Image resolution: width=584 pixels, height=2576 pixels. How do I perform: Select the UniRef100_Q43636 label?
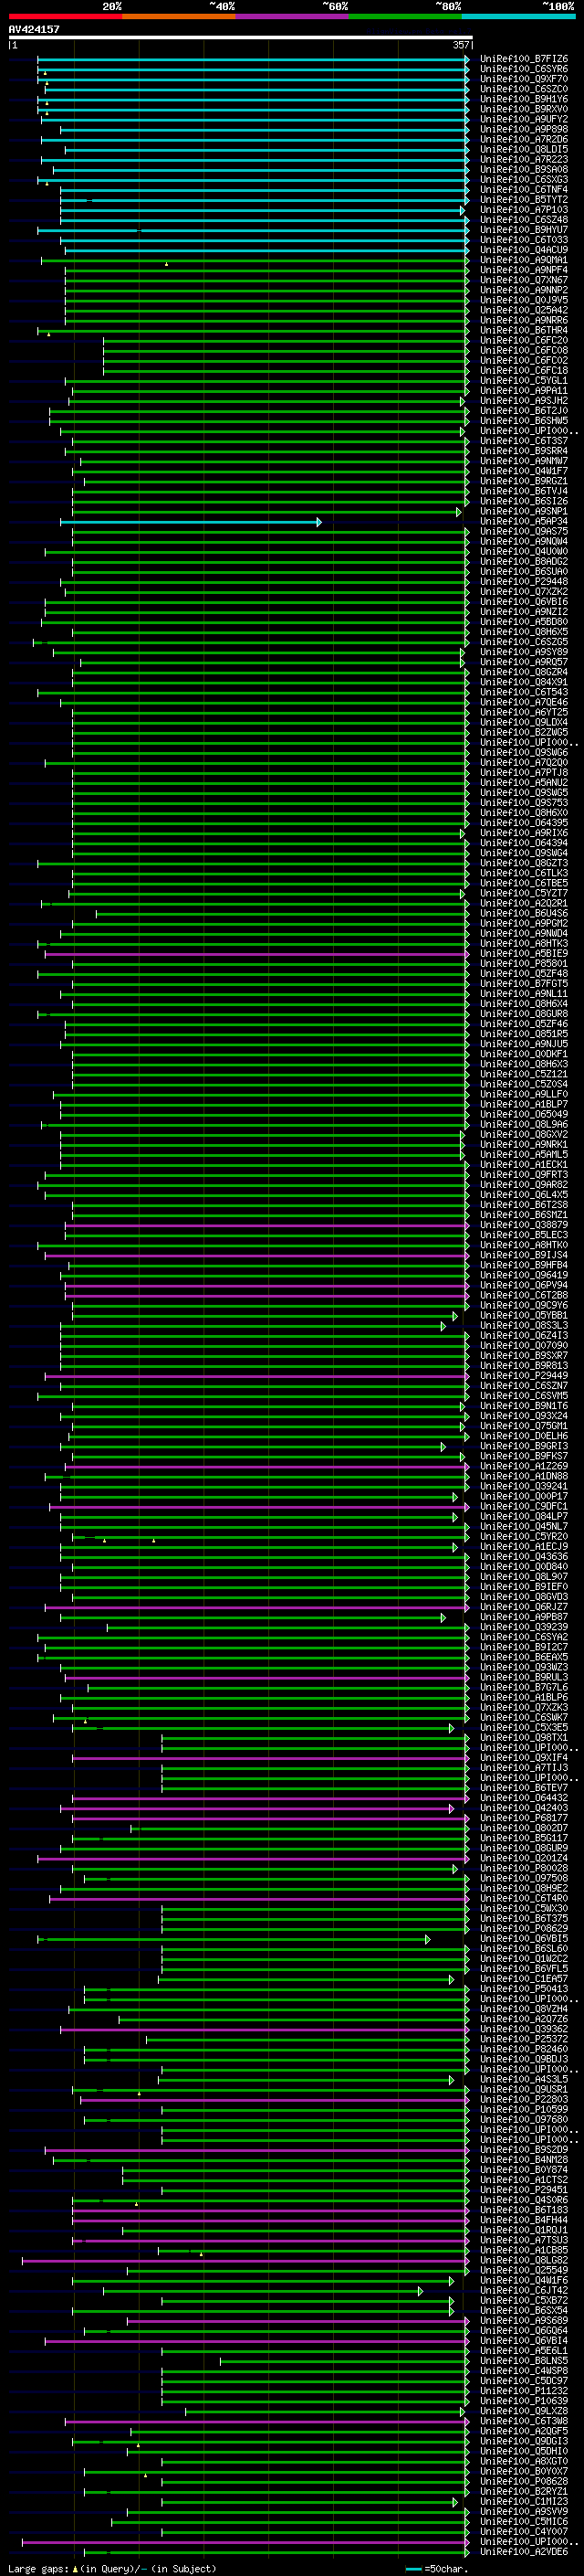pos(524,1557)
